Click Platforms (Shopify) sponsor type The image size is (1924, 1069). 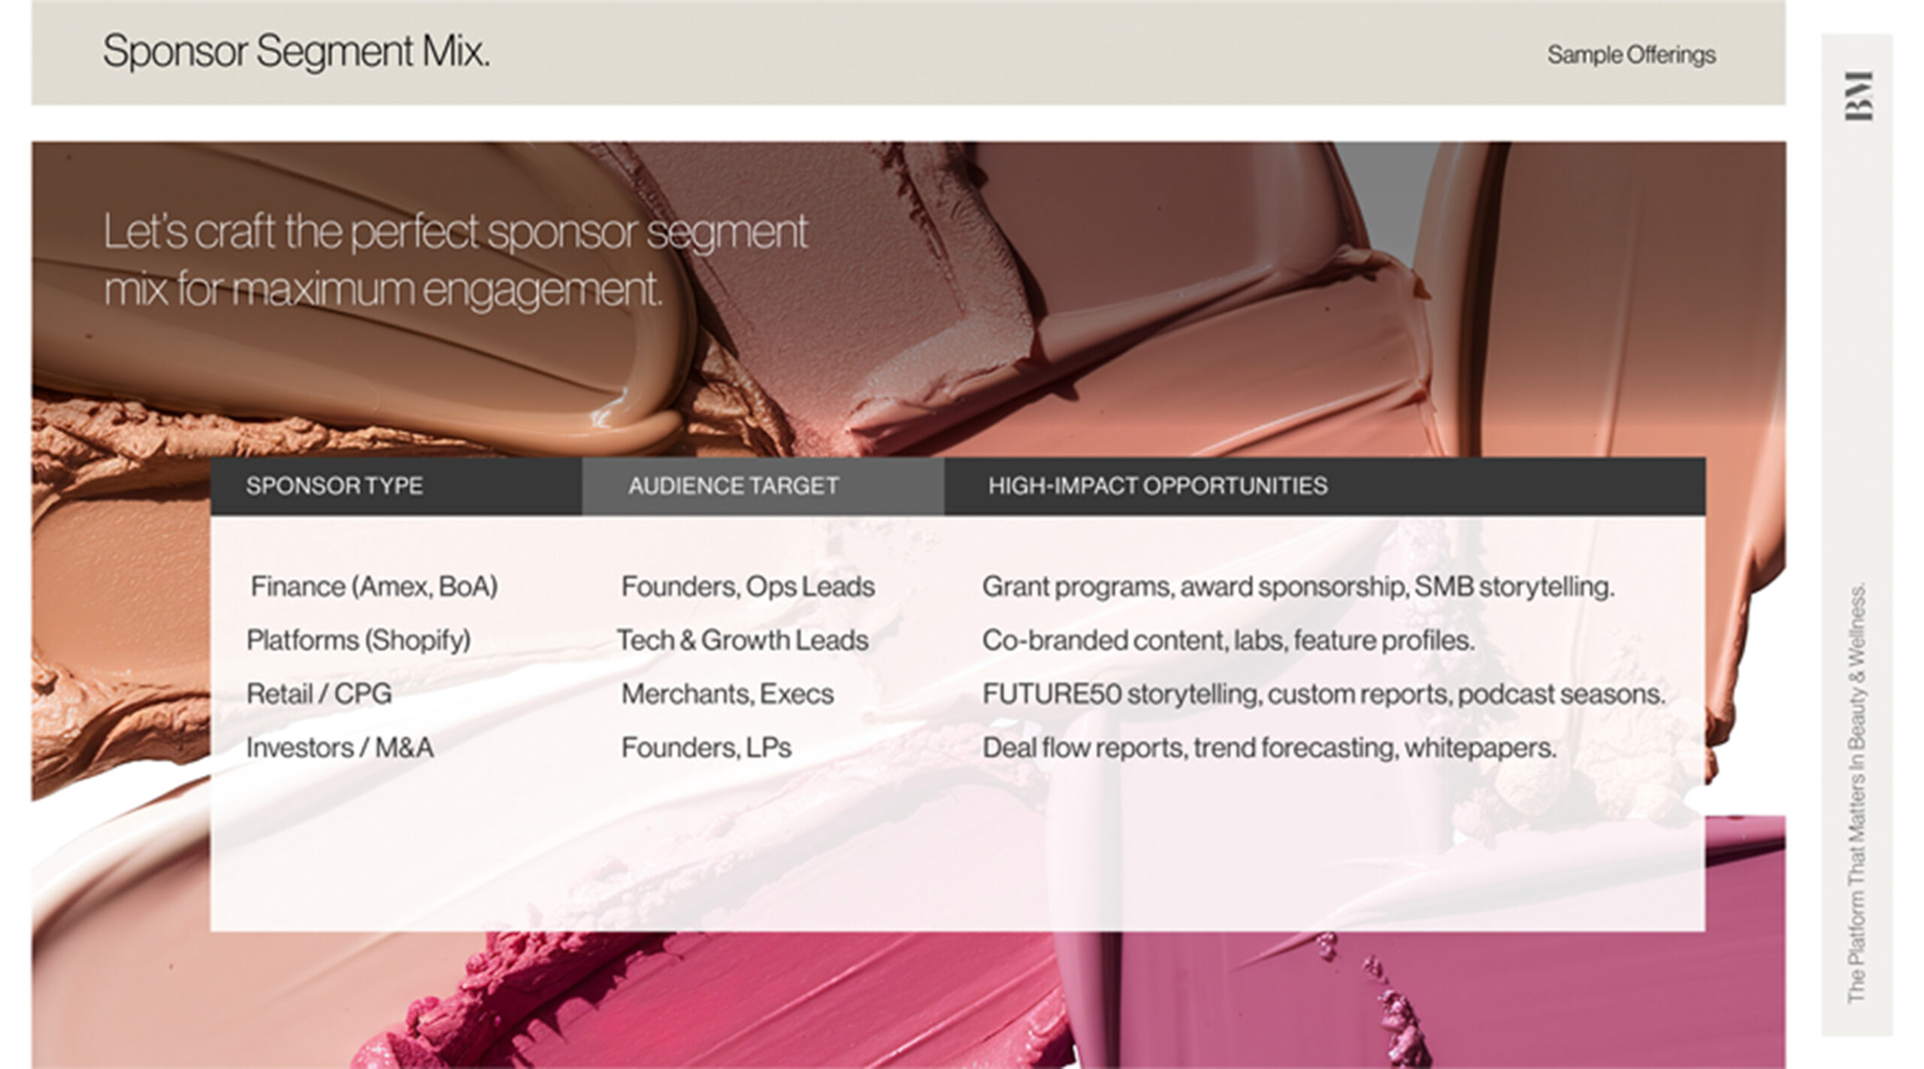(358, 640)
